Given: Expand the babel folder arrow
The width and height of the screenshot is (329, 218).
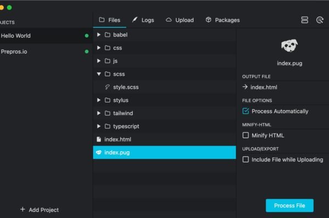Looking at the screenshot, I should pos(99,35).
